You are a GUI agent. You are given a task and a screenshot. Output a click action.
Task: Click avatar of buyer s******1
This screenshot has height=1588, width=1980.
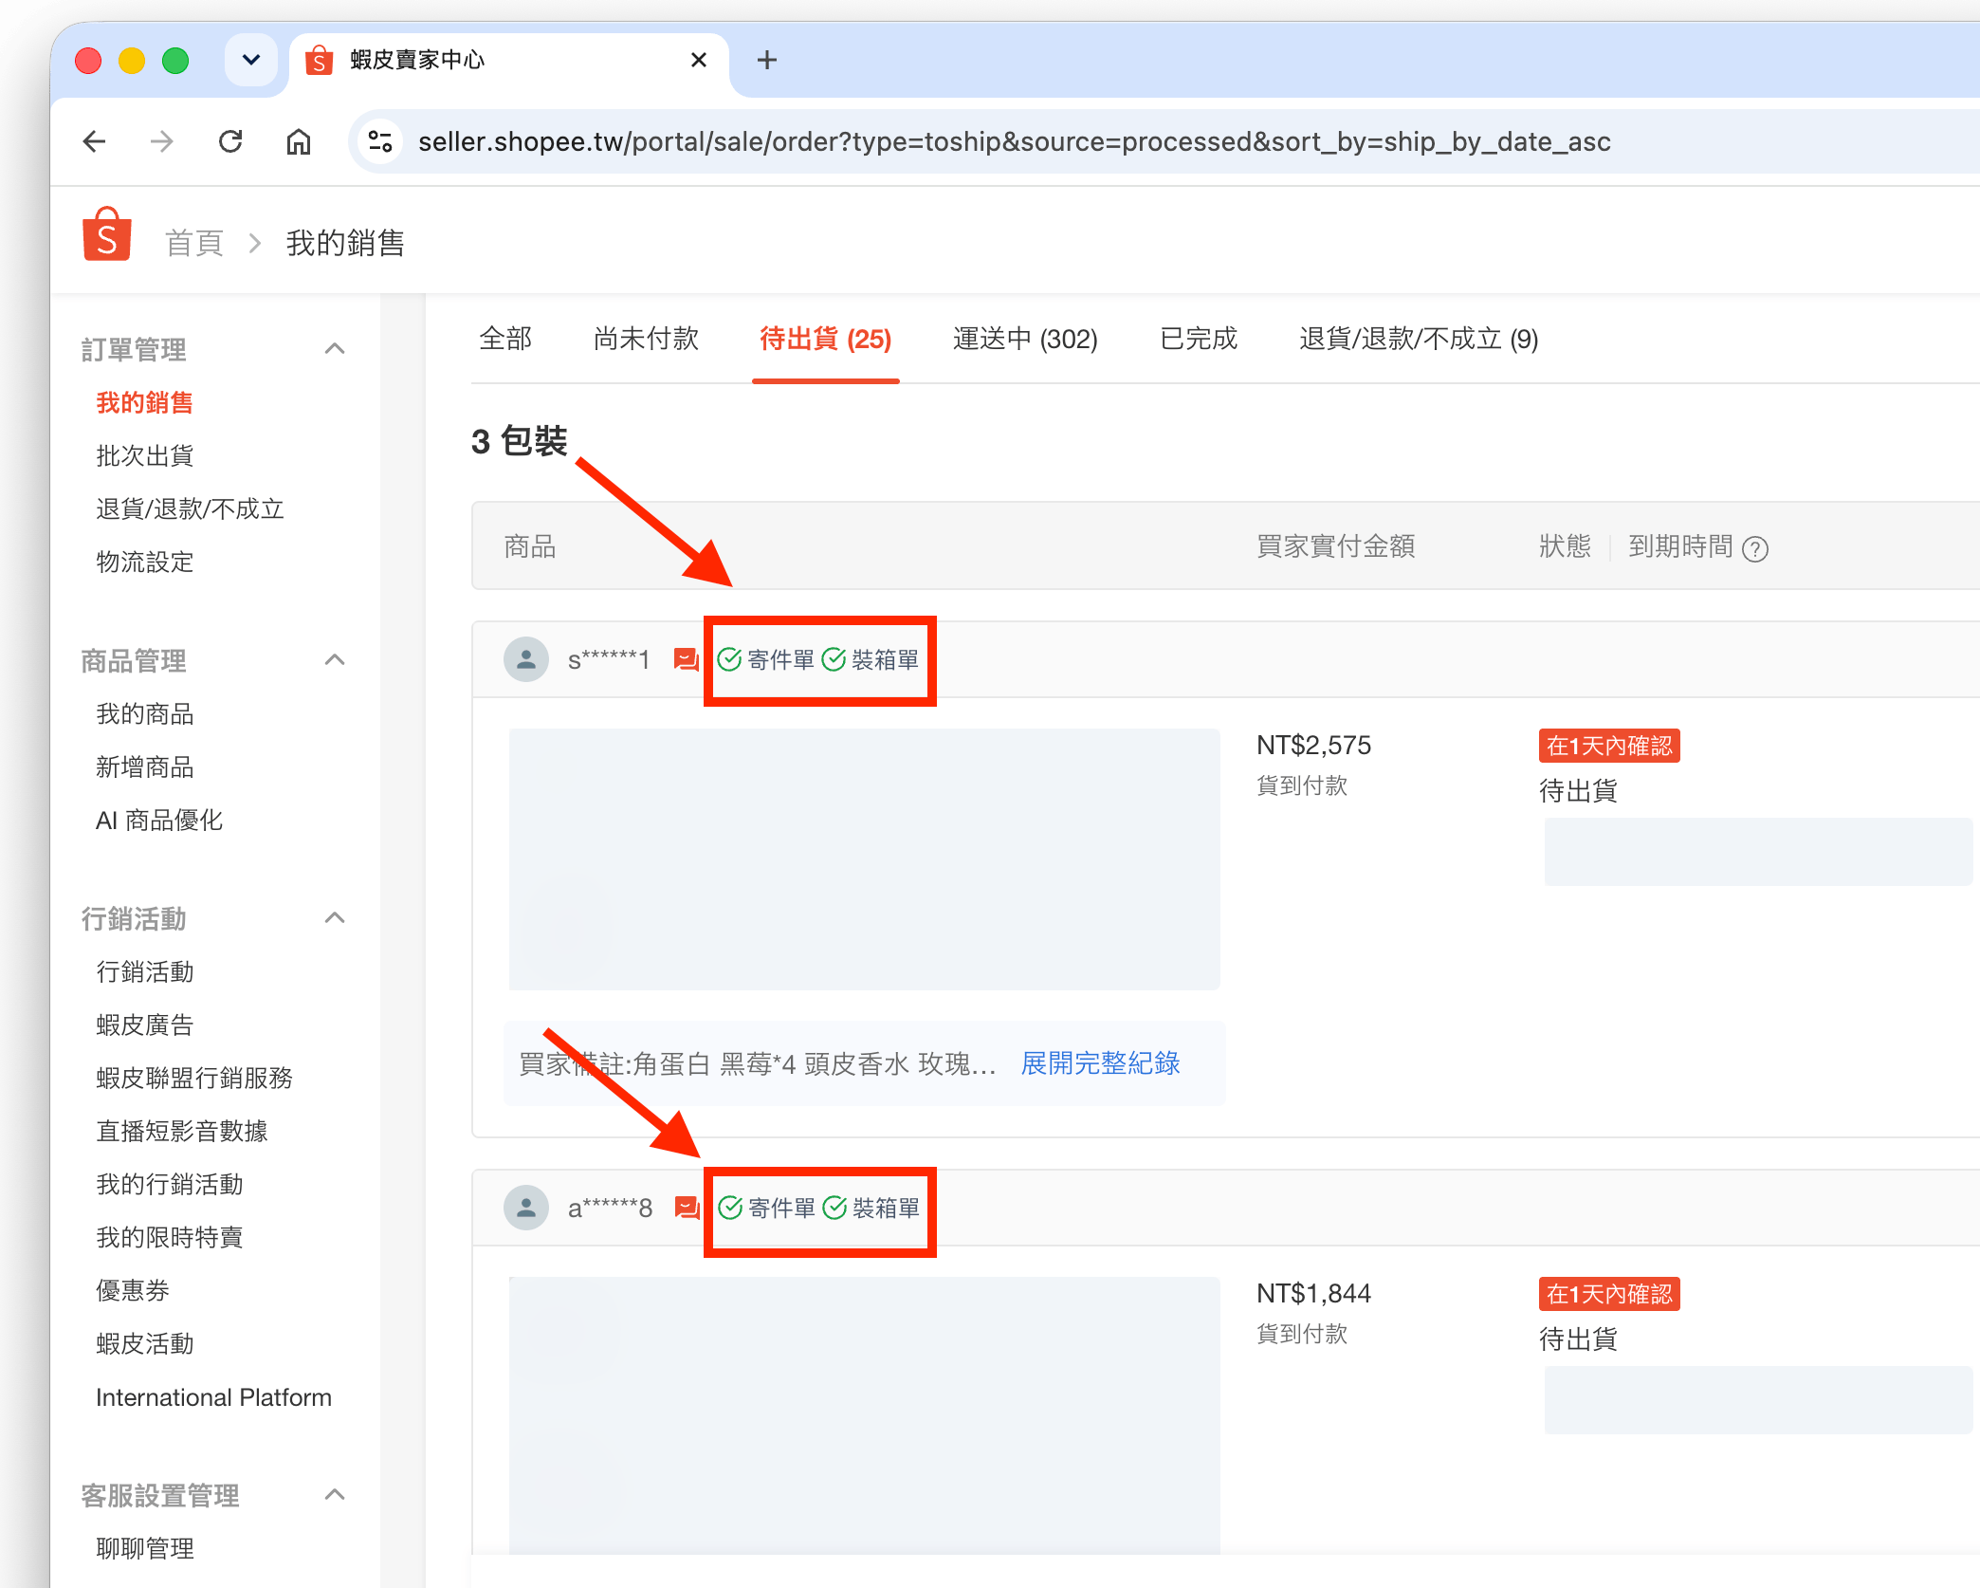point(526,659)
